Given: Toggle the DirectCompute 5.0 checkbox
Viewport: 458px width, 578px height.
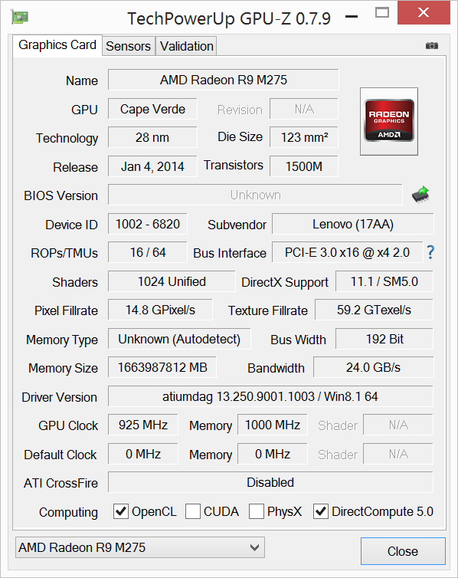Looking at the screenshot, I should click(x=321, y=511).
